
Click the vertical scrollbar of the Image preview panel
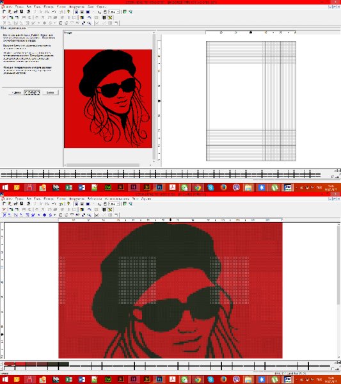[154, 97]
